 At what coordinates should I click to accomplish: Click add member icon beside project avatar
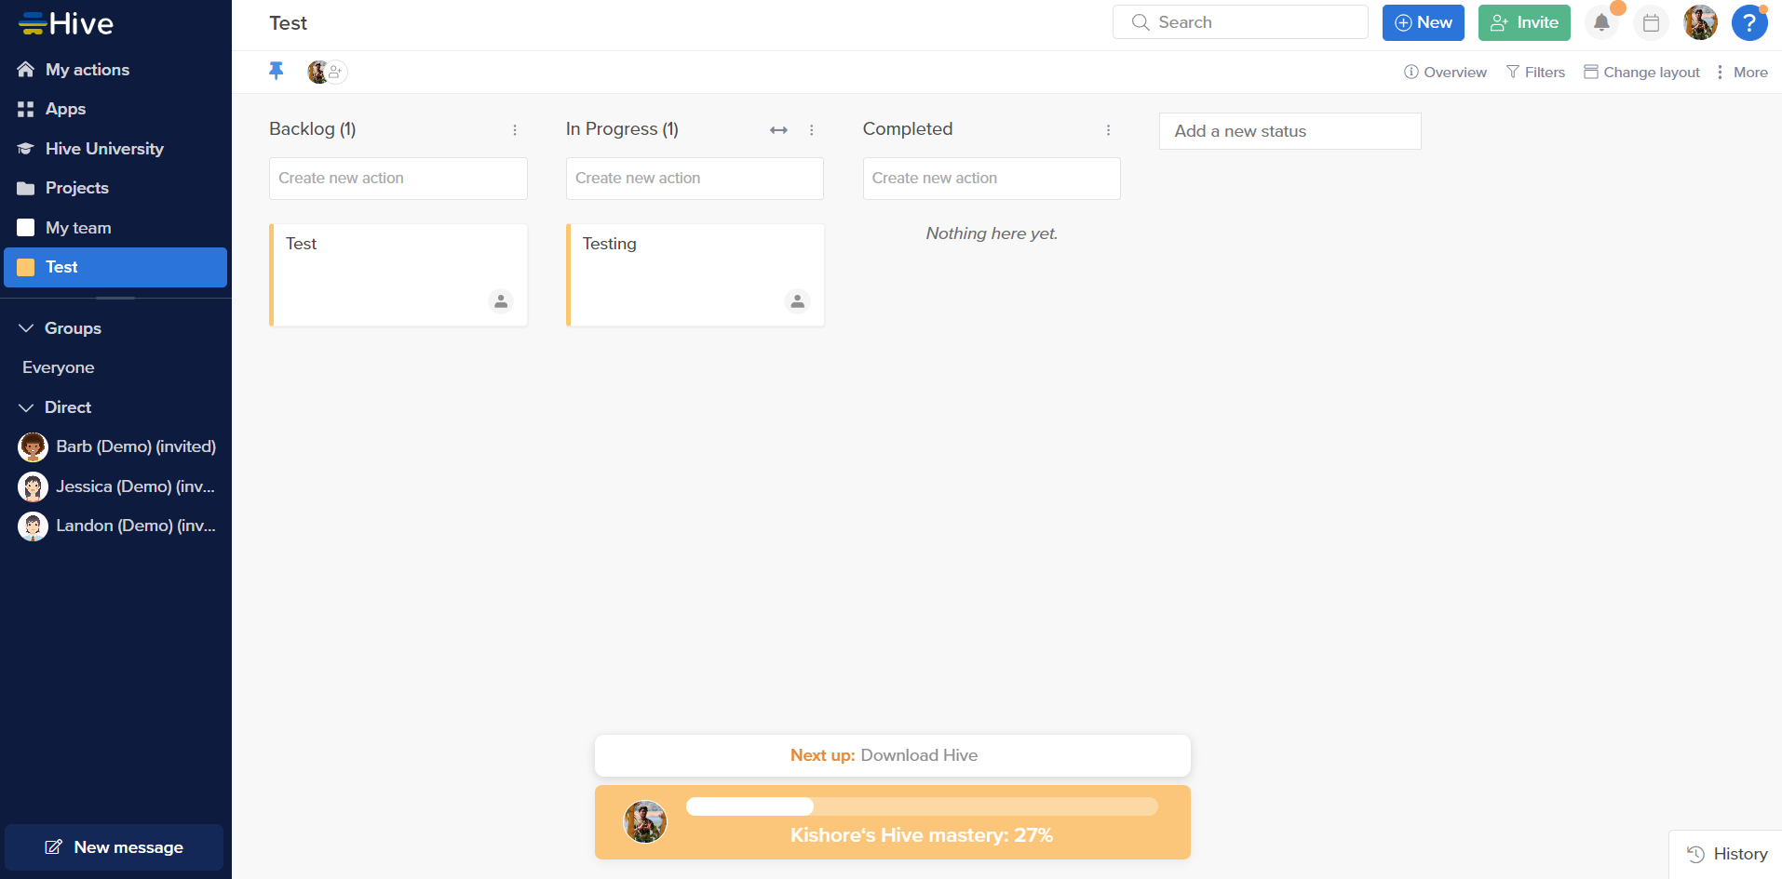click(x=336, y=72)
